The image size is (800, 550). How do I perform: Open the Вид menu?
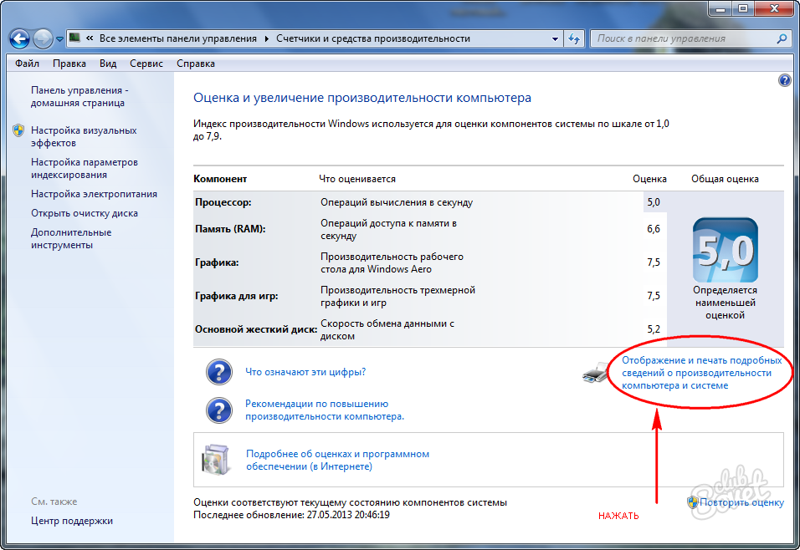click(x=108, y=64)
